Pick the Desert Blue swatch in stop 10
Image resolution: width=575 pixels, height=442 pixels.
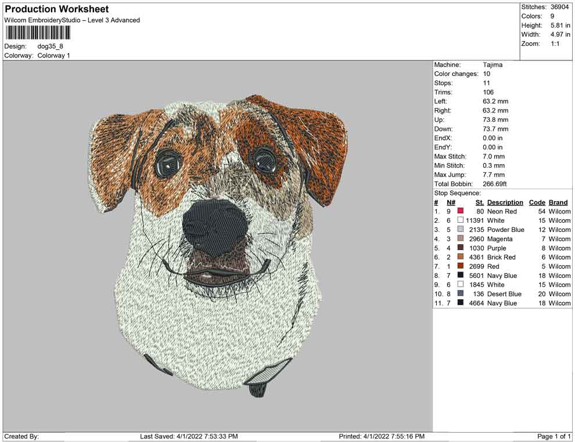click(461, 294)
